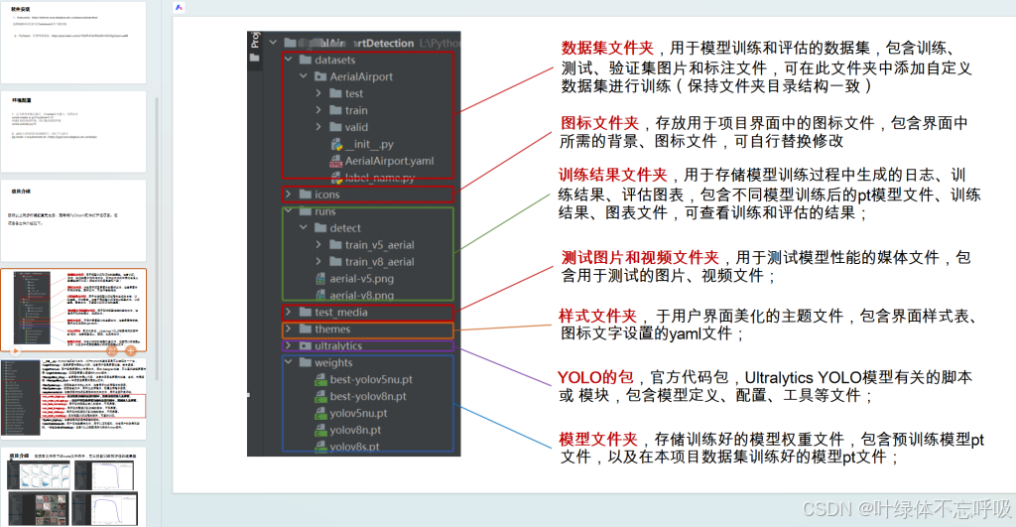Click the valid folder icon
Viewport: 1016px width, 527px height.
click(335, 127)
